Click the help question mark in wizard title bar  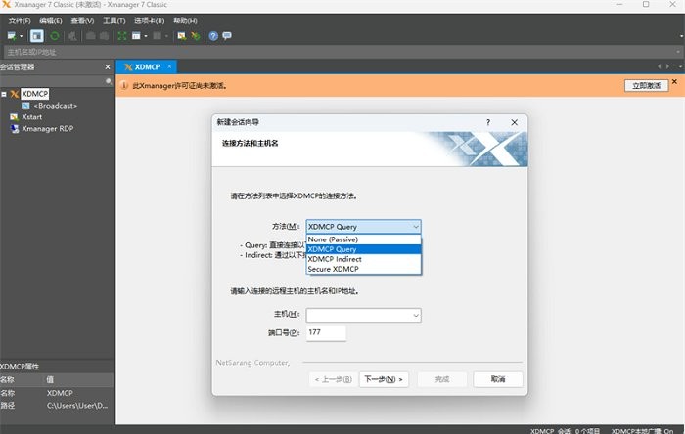(487, 122)
